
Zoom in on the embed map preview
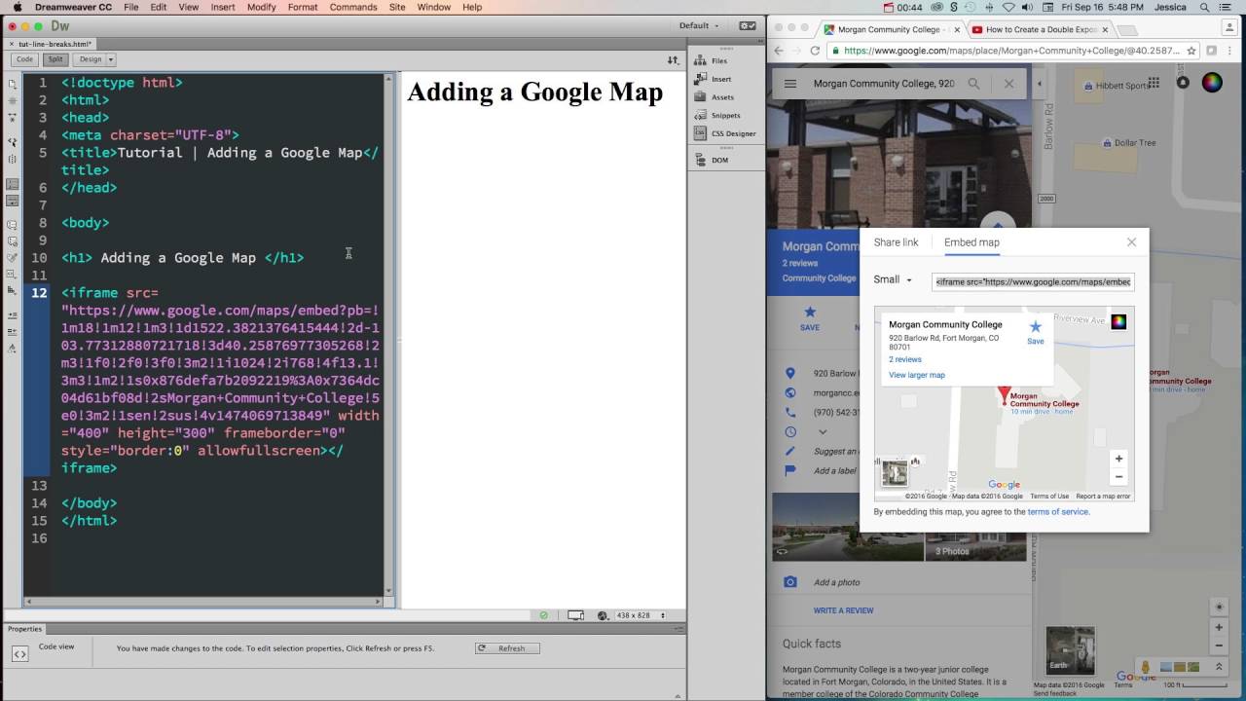(1118, 459)
